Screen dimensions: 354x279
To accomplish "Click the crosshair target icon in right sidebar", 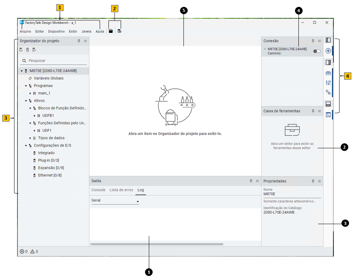I will 328,50.
